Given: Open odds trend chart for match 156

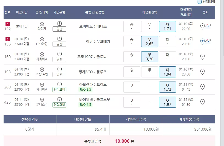Looking at the screenshot, I should (x=208, y=42).
